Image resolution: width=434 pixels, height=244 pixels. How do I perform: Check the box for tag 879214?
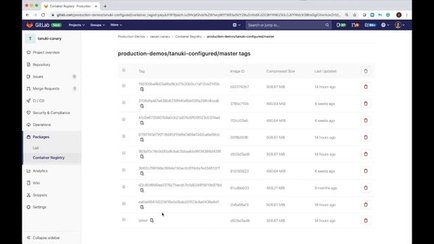tap(123, 136)
